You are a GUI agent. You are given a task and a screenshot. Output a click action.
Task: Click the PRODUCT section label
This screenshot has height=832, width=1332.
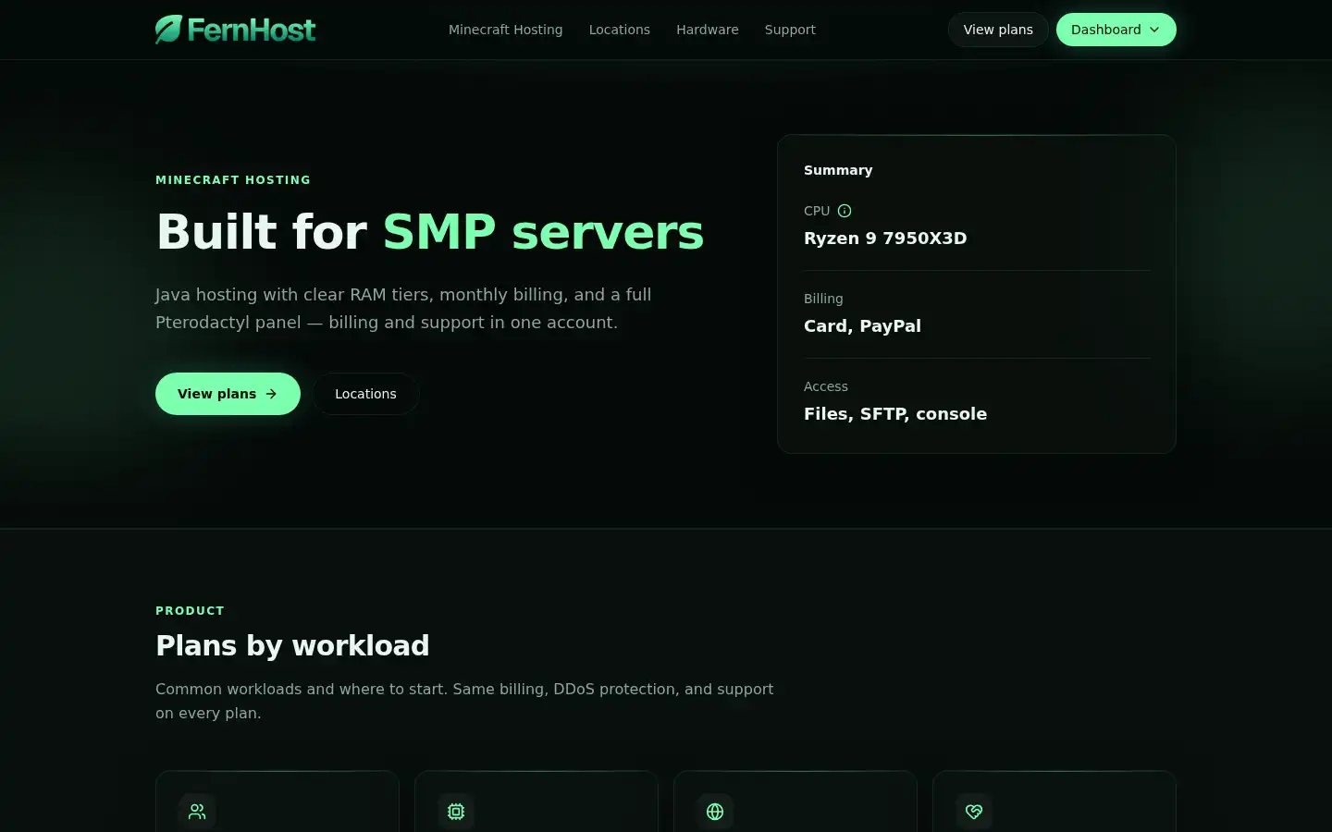coord(190,611)
